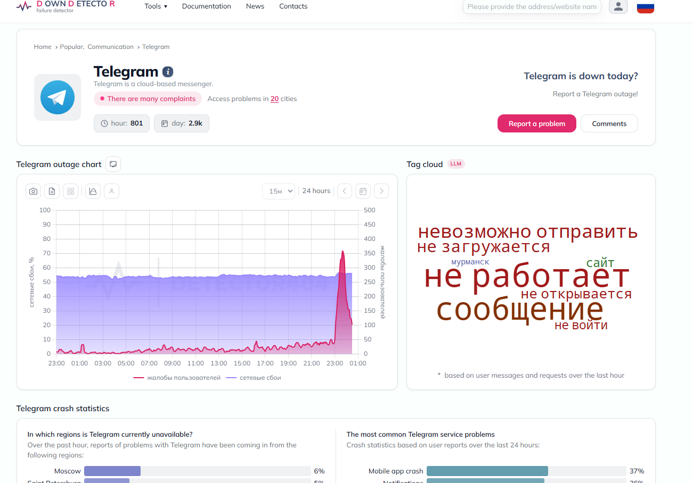The image size is (693, 483).
Task: Open the user account profile icon
Action: click(618, 6)
